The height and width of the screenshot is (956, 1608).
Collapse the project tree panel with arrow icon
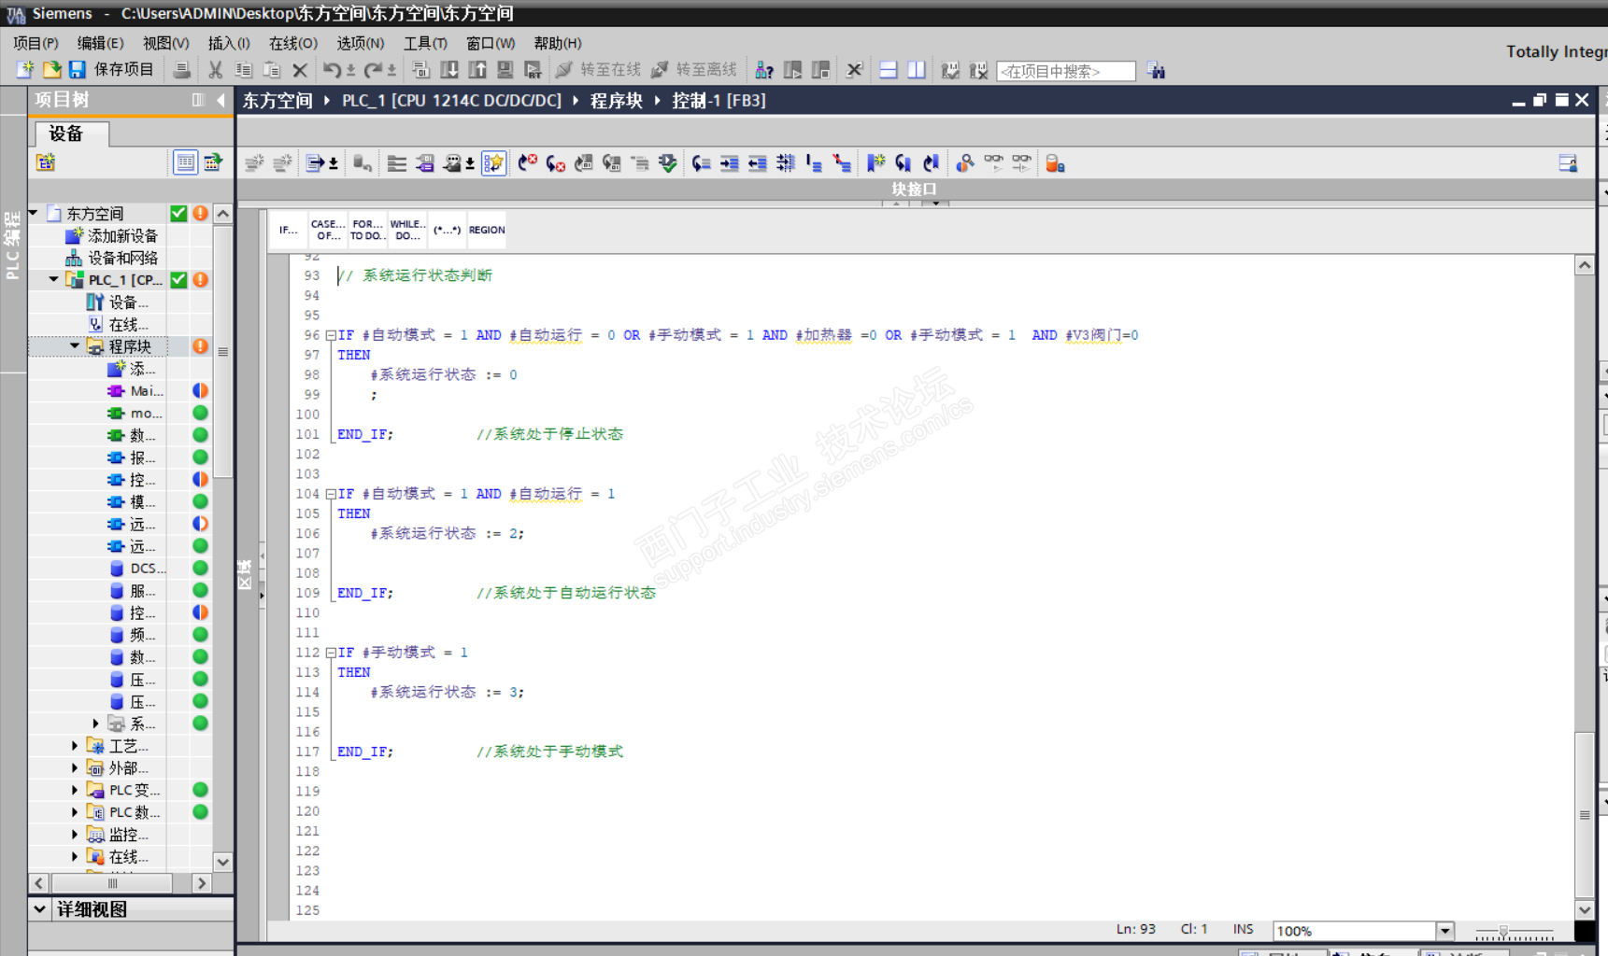pyautogui.click(x=221, y=100)
